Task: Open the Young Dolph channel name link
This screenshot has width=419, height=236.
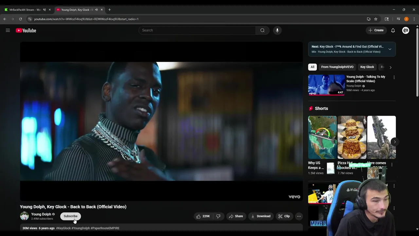Action: click(41, 214)
